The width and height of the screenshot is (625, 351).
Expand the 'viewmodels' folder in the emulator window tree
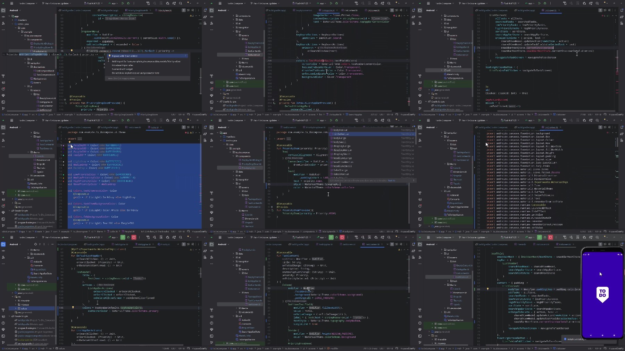point(445,308)
